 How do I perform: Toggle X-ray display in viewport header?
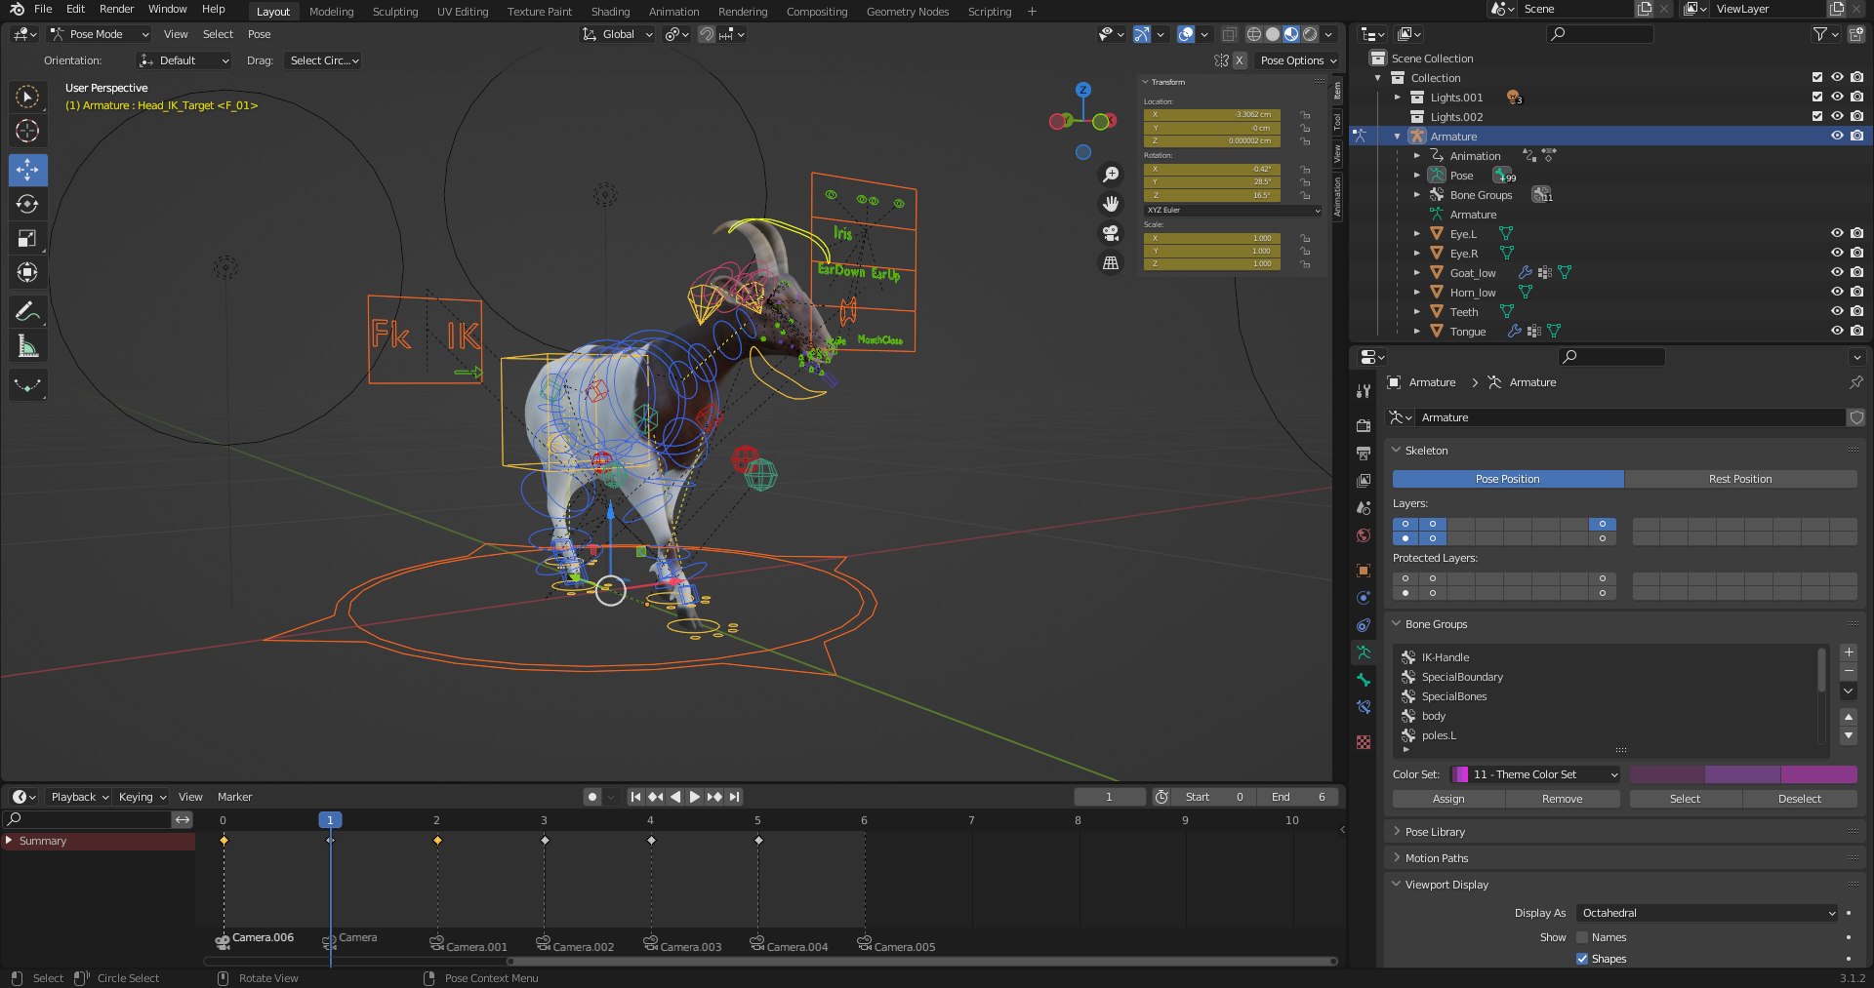pyautogui.click(x=1230, y=34)
